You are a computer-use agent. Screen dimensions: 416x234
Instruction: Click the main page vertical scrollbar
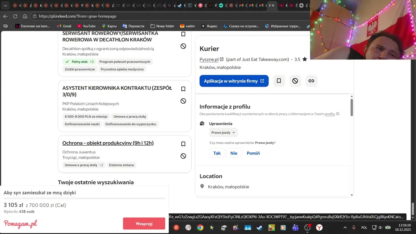(x=413, y=209)
